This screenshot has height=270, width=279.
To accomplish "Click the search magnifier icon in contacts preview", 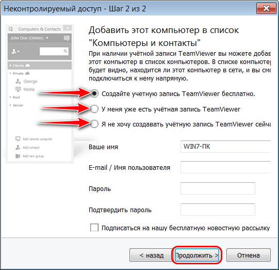I will [x=65, y=51].
